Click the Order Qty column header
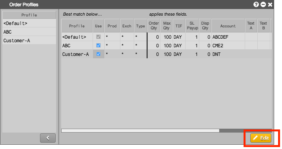This screenshot has width=282, height=149. point(154,26)
